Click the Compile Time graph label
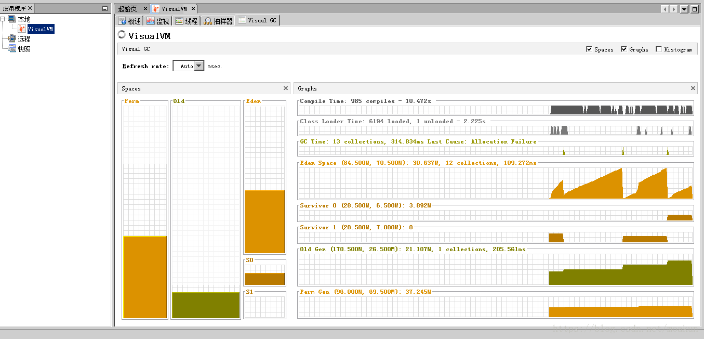This screenshot has width=704, height=339. pyautogui.click(x=365, y=101)
